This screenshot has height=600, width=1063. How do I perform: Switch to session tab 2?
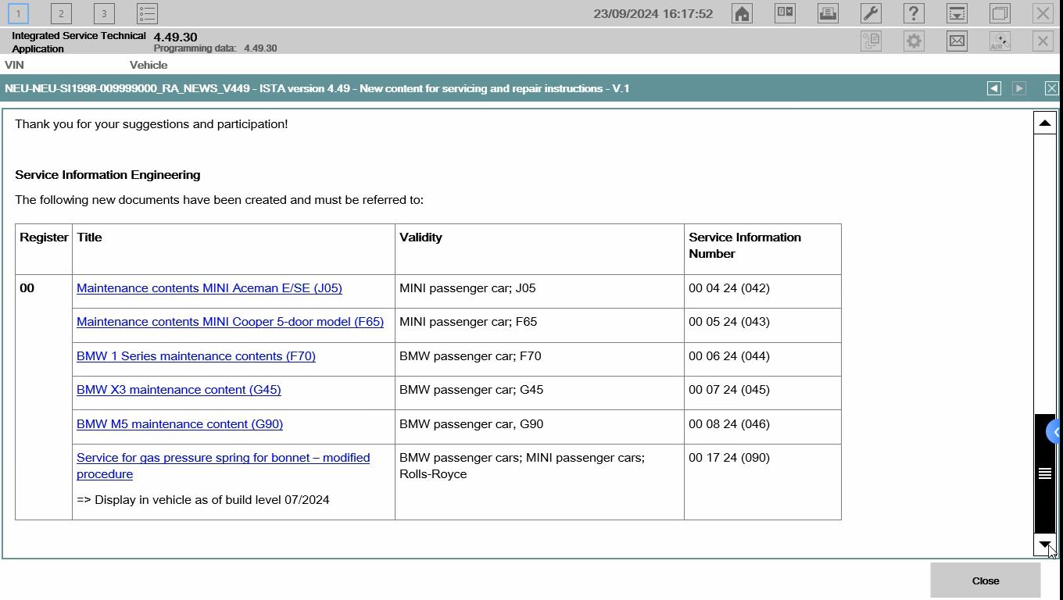(x=61, y=13)
